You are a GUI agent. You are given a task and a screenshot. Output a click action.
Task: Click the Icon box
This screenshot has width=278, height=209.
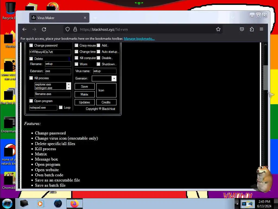106,90
